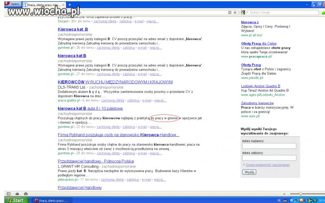The image size is (325, 203).
Task: Bookmark this page with the star icon
Action: pyautogui.click(x=235, y=13)
